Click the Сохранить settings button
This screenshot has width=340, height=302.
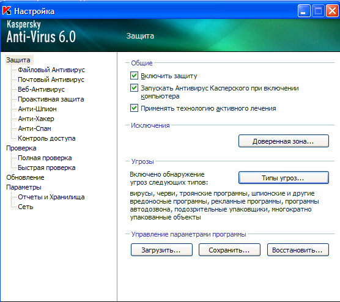click(229, 250)
